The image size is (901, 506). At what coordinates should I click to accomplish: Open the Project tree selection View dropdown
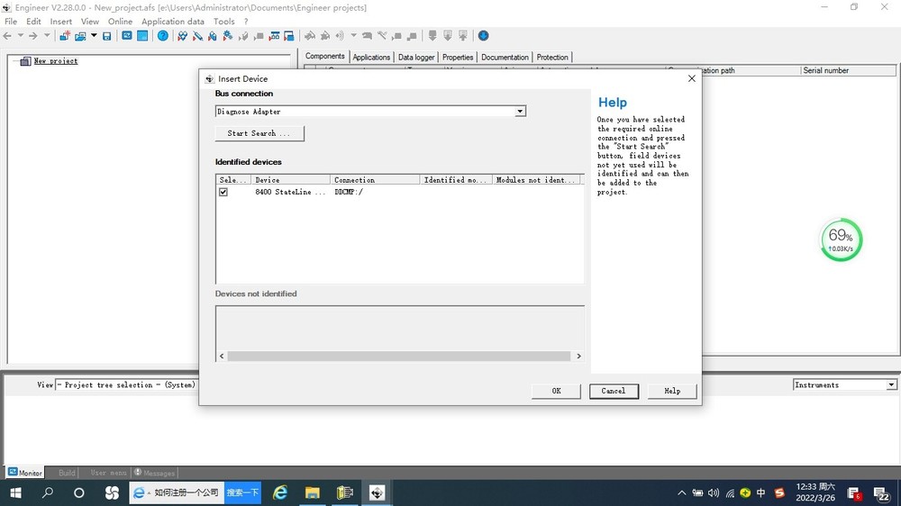point(126,384)
